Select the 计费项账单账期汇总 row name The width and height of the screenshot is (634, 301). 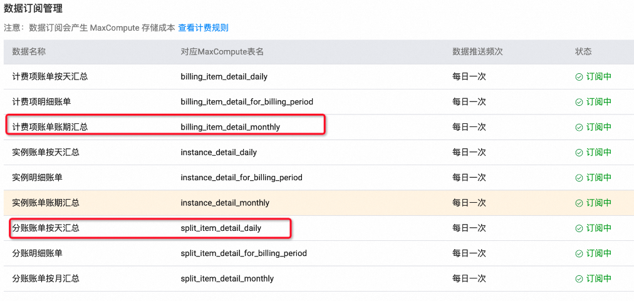pyautogui.click(x=50, y=127)
